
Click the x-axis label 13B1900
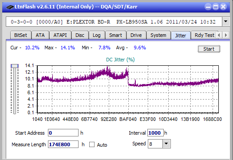click(x=190, y=119)
